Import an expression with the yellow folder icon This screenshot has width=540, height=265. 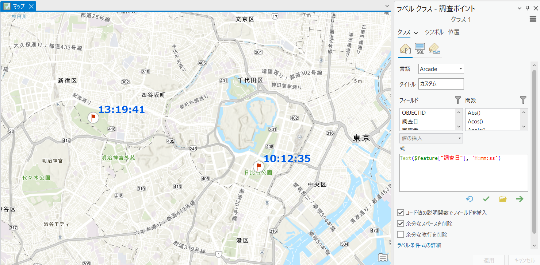coord(503,199)
